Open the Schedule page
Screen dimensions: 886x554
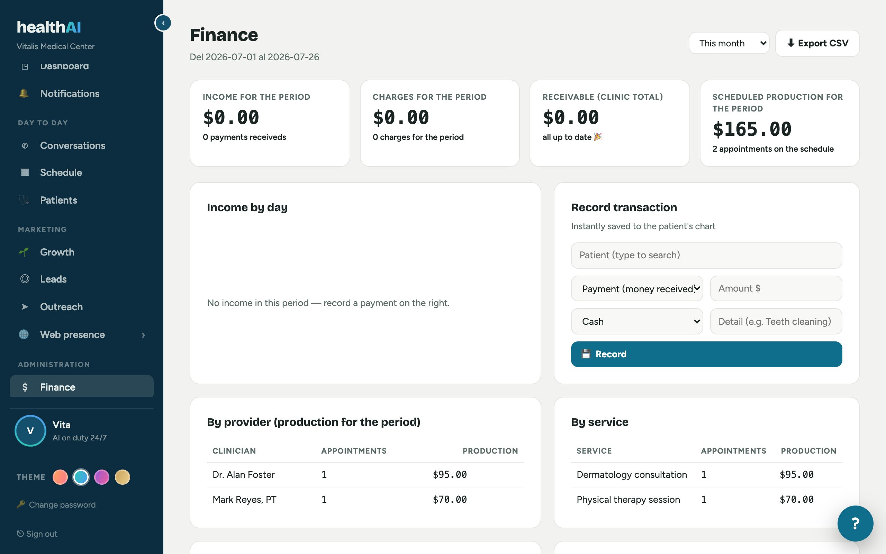pyautogui.click(x=82, y=172)
